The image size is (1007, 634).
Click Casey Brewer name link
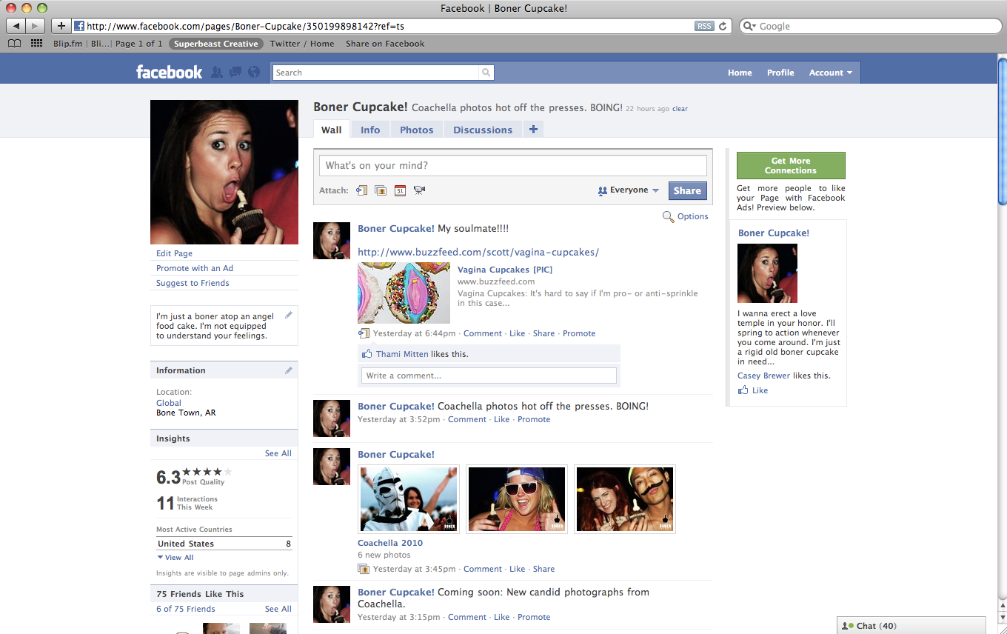pyautogui.click(x=764, y=376)
